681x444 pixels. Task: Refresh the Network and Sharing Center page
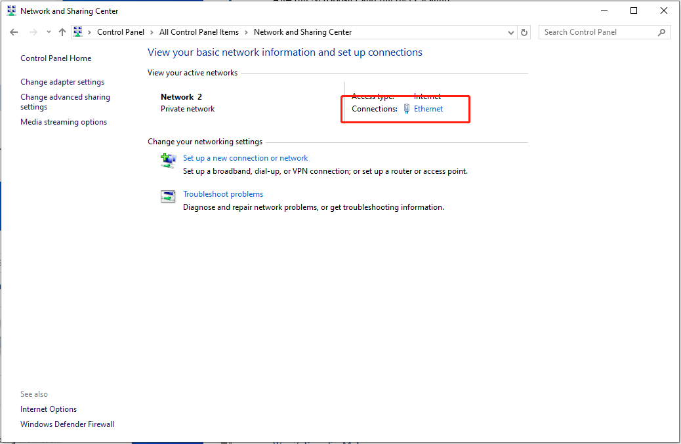coord(524,32)
